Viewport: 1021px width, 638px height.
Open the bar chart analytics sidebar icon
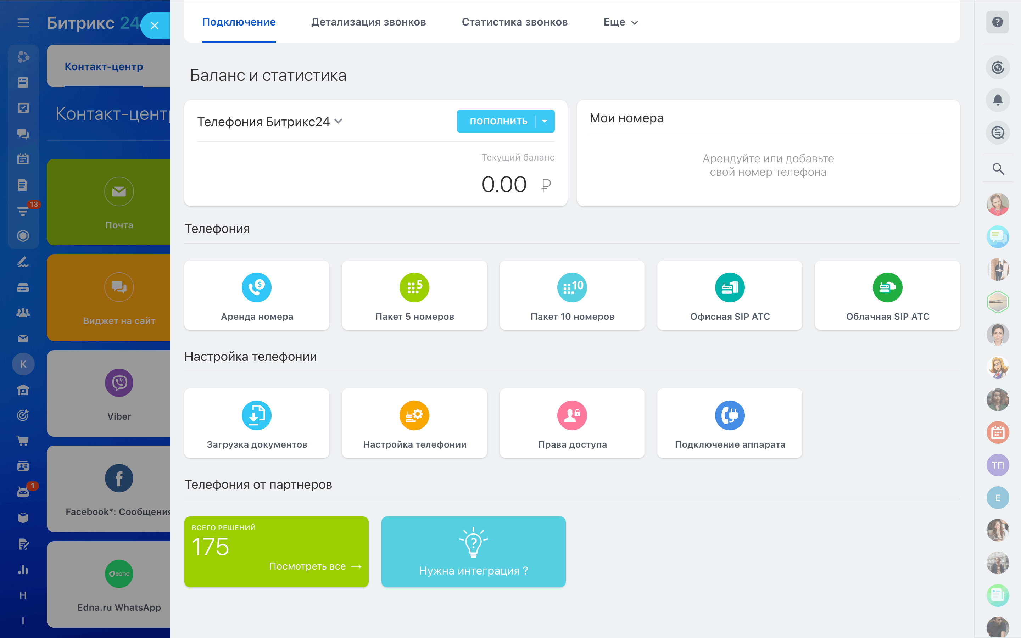(23, 570)
